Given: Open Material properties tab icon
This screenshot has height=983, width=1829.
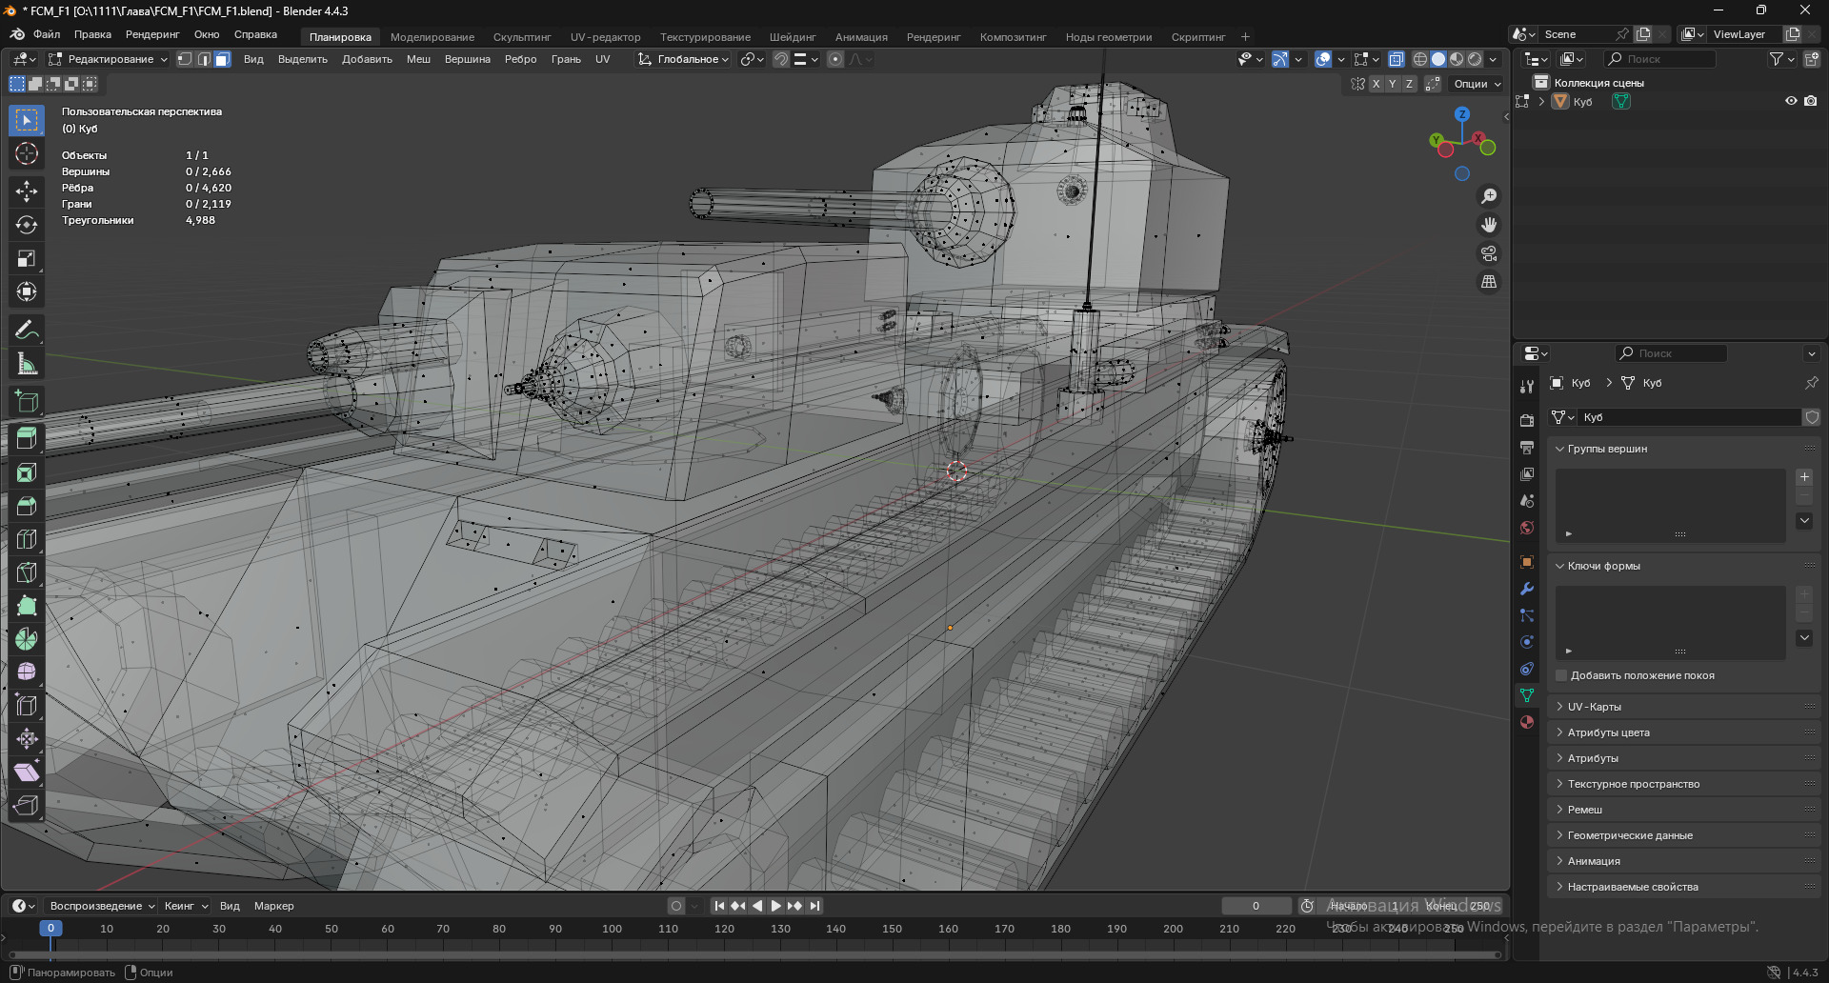Looking at the screenshot, I should pos(1527,722).
